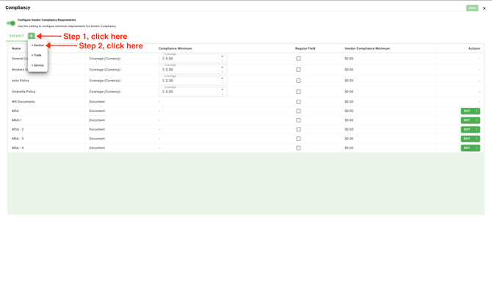Click the Vendor Compliance Minimum column header
The width and height of the screenshot is (492, 283).
tap(367, 48)
